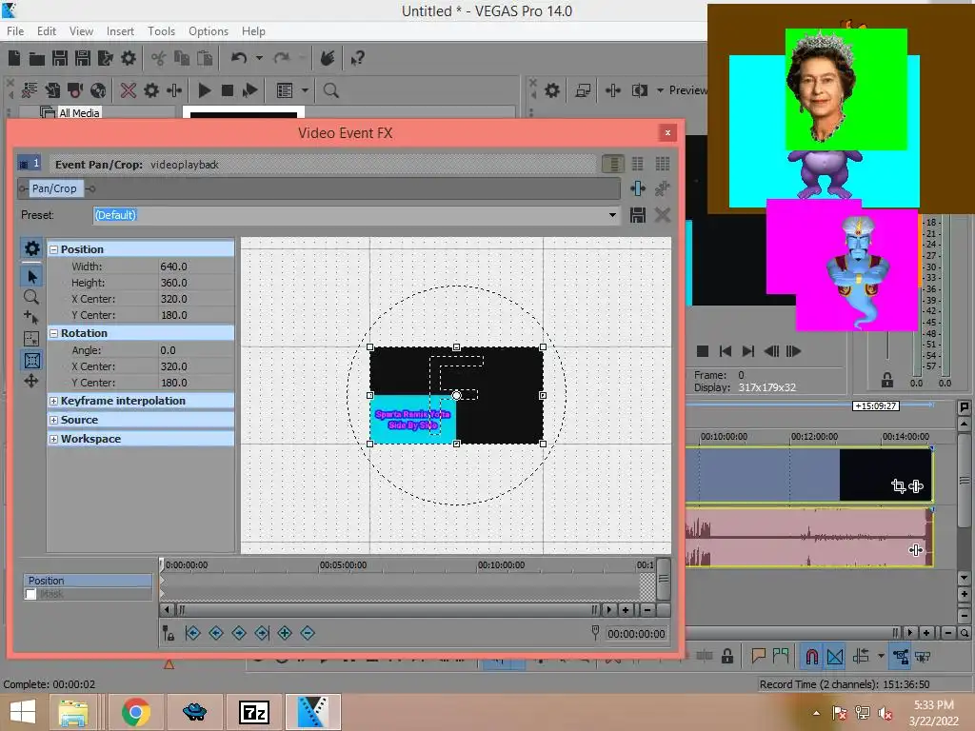Viewport: 975px width, 731px height.
Task: Go to Next Keyframe button
Action: [239, 633]
